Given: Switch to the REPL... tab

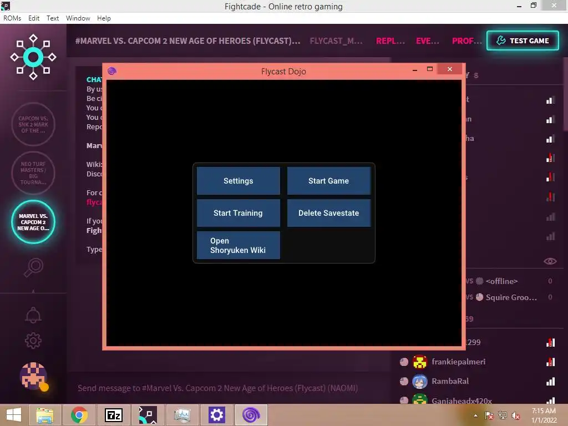Looking at the screenshot, I should [390, 41].
